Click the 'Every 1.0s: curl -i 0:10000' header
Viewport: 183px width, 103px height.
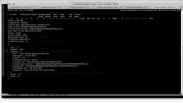(x=21, y=10)
